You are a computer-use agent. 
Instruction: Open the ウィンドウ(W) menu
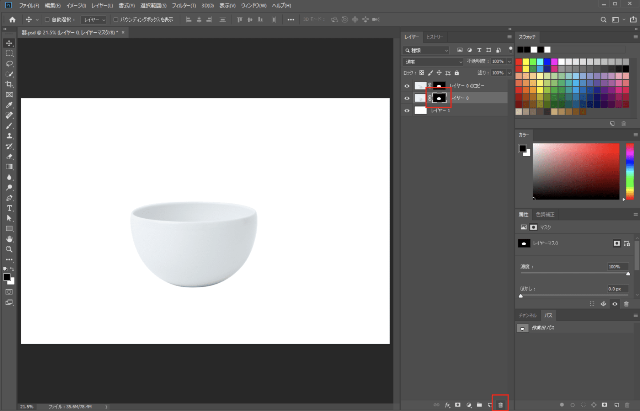tap(254, 6)
